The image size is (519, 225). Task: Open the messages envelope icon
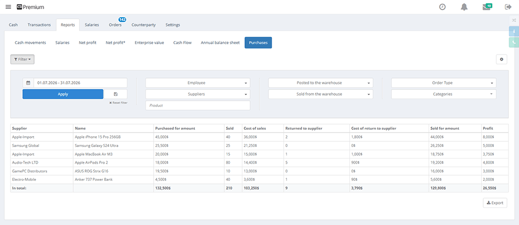click(x=487, y=7)
